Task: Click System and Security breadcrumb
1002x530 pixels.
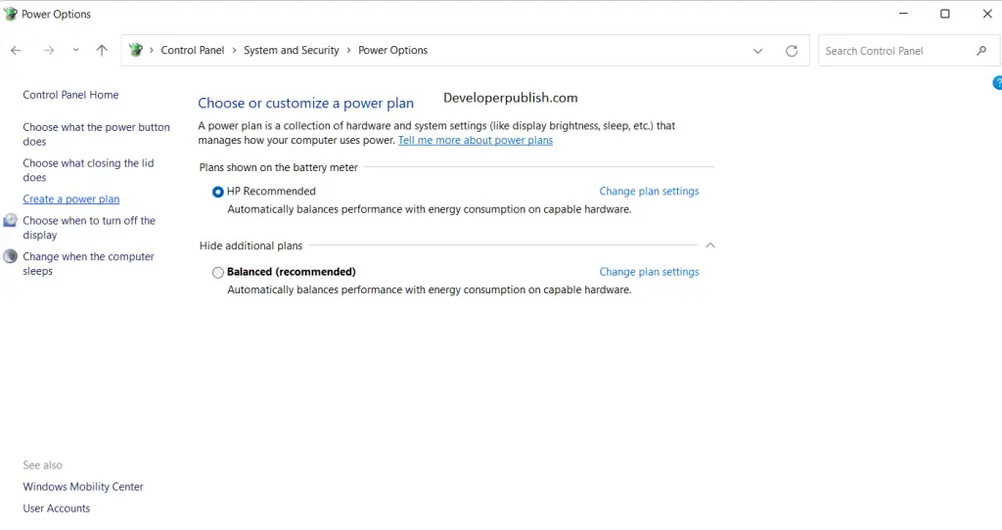Action: [x=292, y=51]
